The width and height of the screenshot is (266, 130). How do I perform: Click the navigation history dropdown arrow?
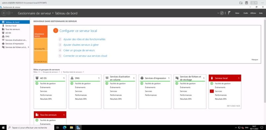click(12, 13)
